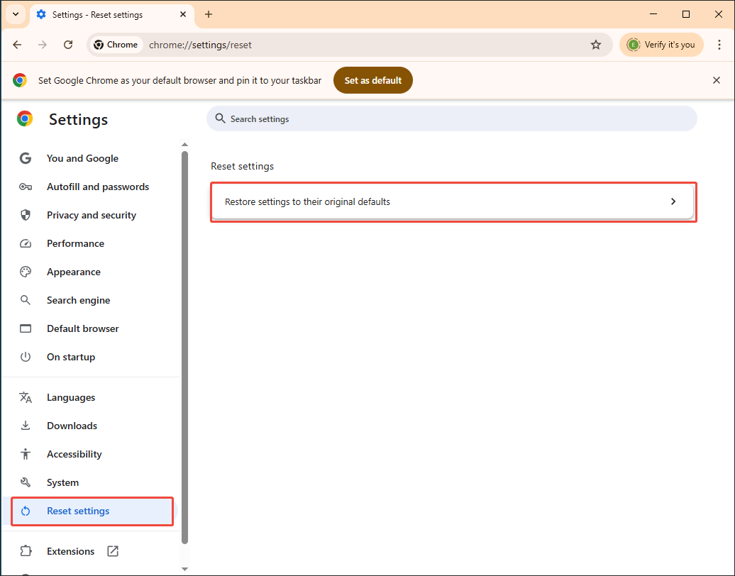Click the Chrome tab search chevron

(16, 14)
